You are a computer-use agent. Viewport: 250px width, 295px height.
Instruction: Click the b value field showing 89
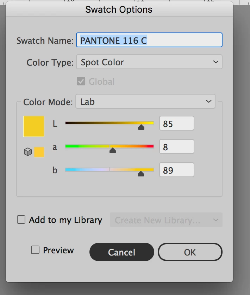(176, 170)
